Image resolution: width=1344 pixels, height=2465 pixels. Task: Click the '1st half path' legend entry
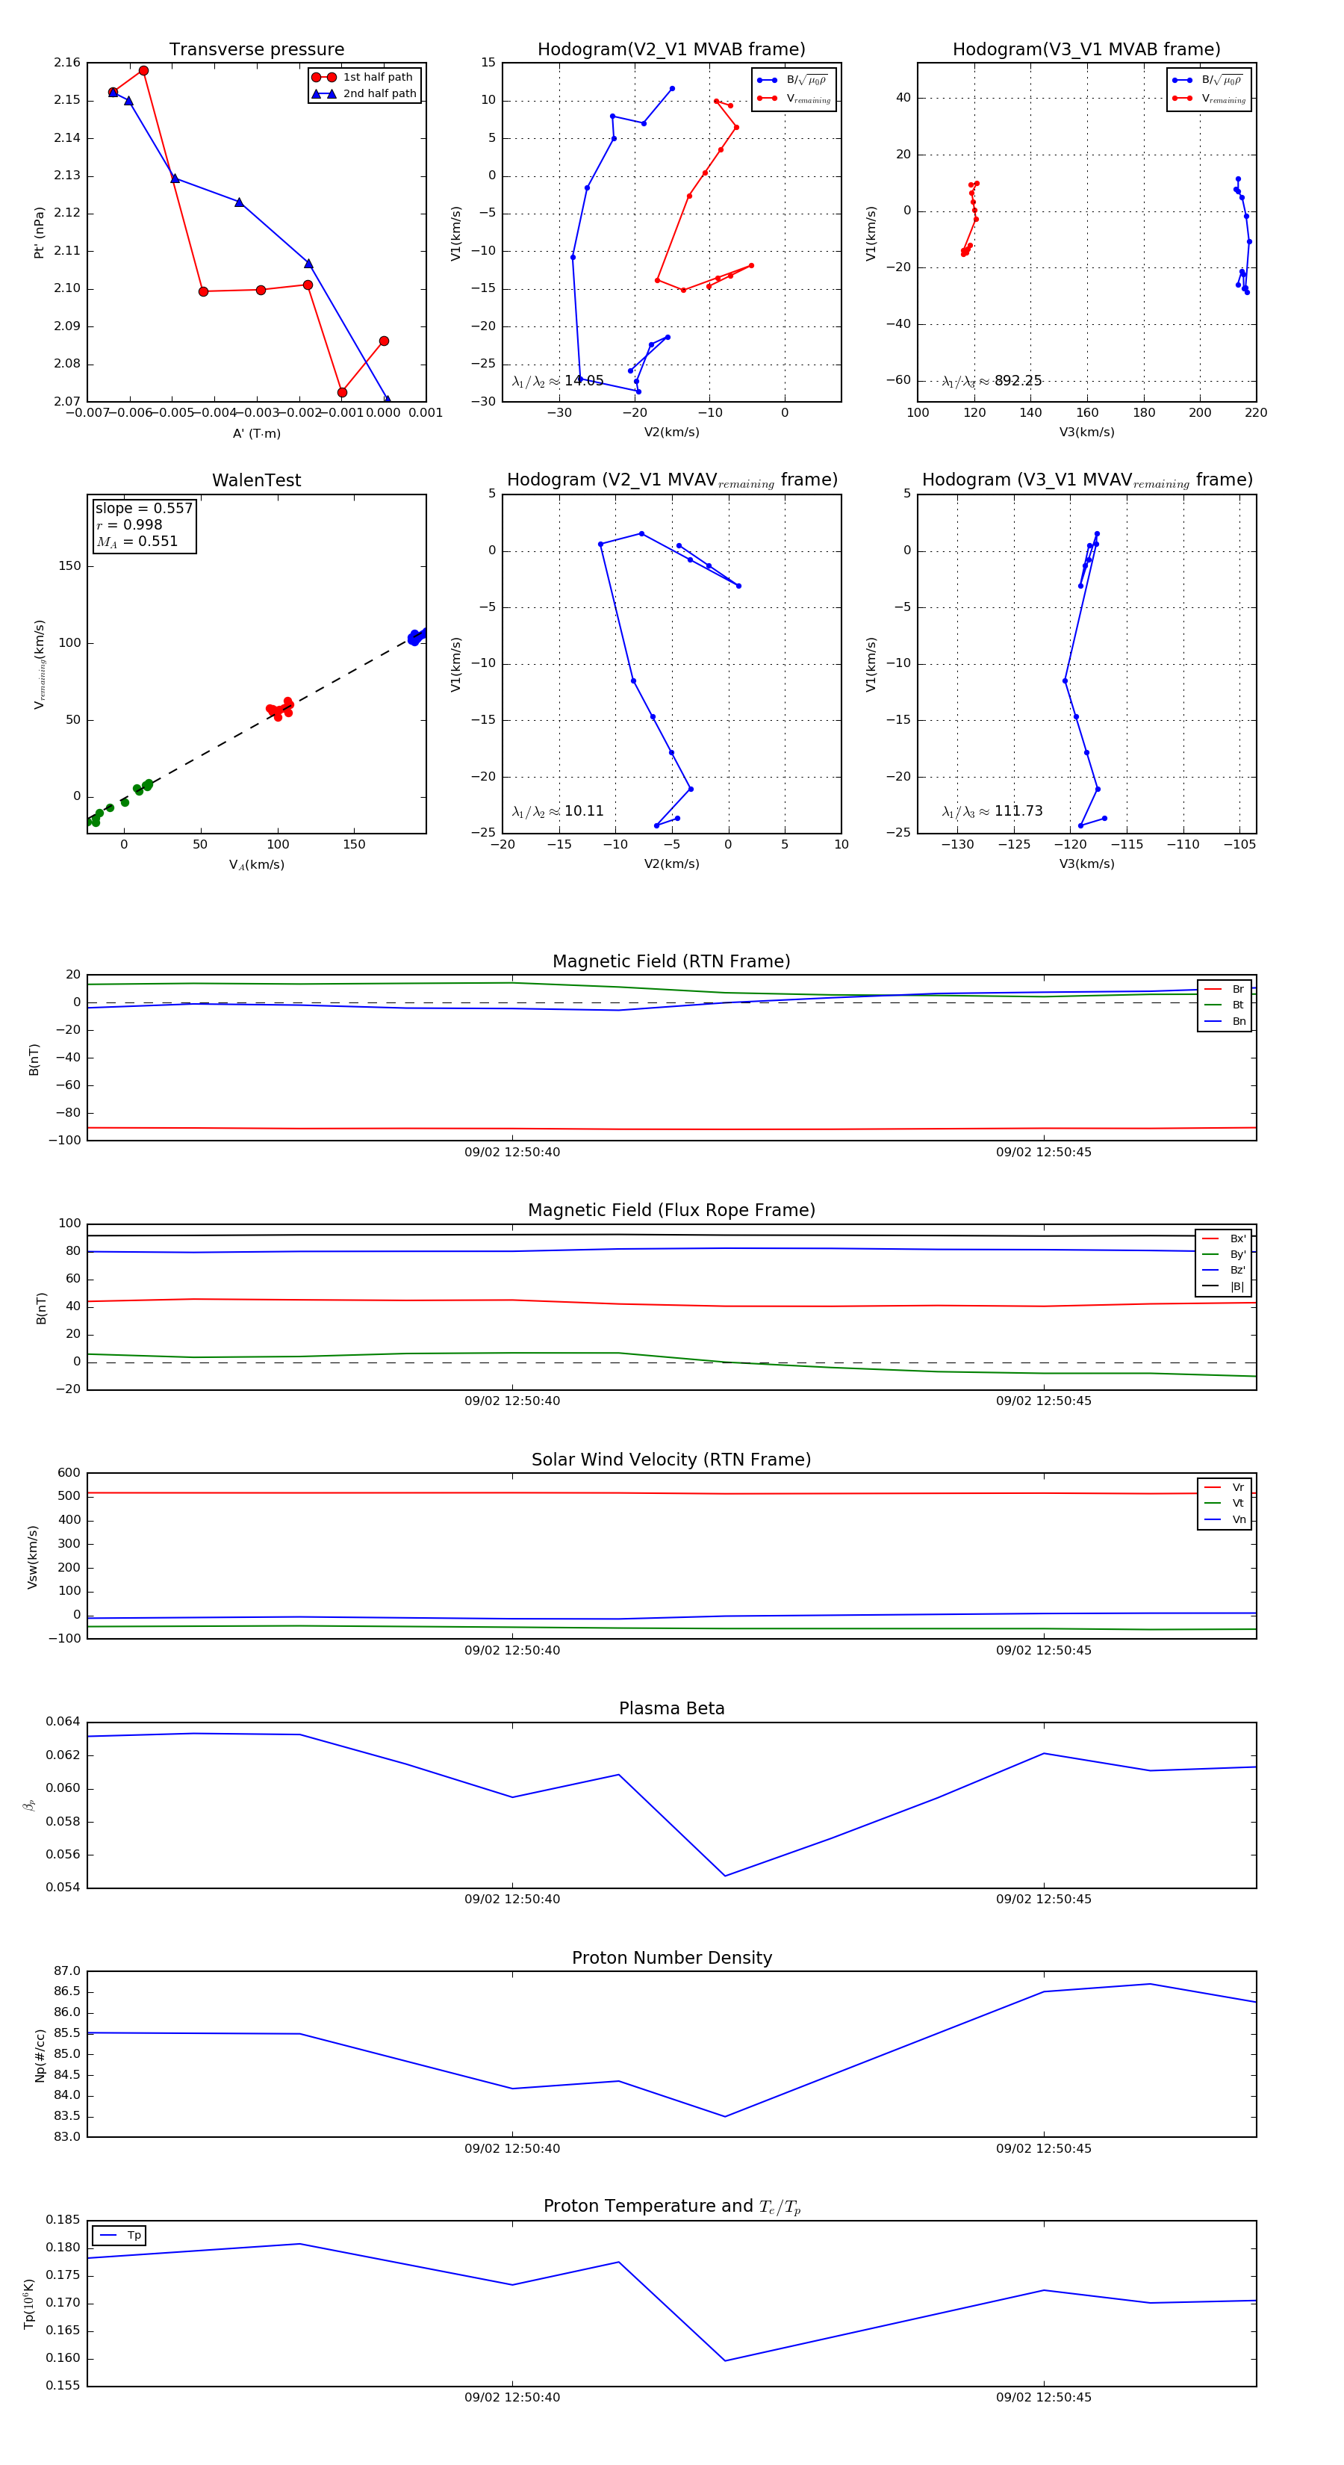pos(364,78)
